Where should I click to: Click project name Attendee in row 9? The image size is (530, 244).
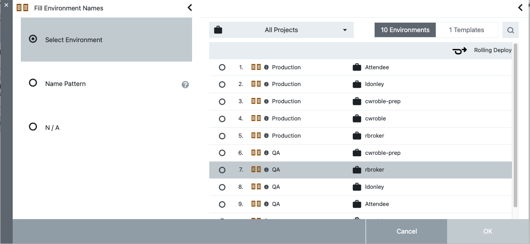click(x=377, y=204)
